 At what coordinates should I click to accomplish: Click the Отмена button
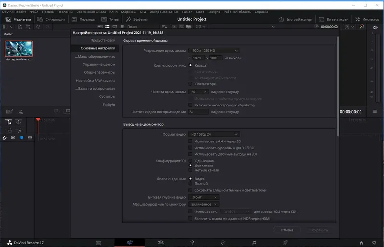click(x=287, y=230)
